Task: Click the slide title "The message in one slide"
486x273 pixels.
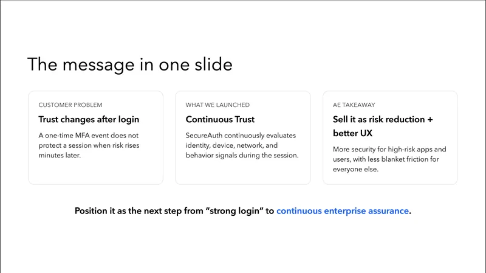Action: click(129, 65)
